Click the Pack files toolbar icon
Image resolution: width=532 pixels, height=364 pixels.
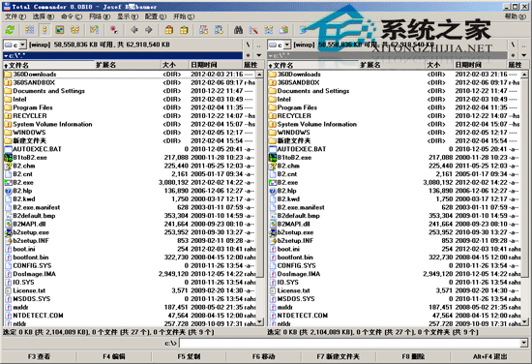[168, 30]
